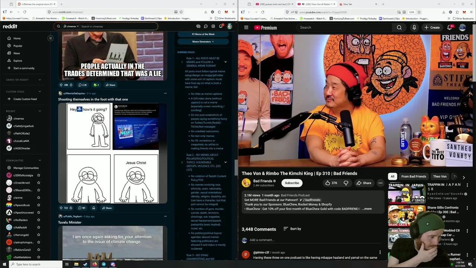Collapse Games on Reddit section
Screen dimensions: 476x268
pos(40,80)
